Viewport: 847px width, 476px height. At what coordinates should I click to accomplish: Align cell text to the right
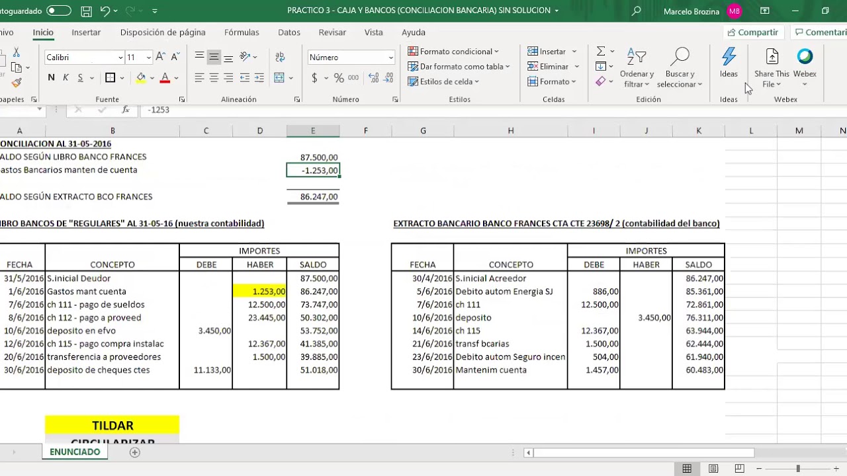click(x=228, y=78)
